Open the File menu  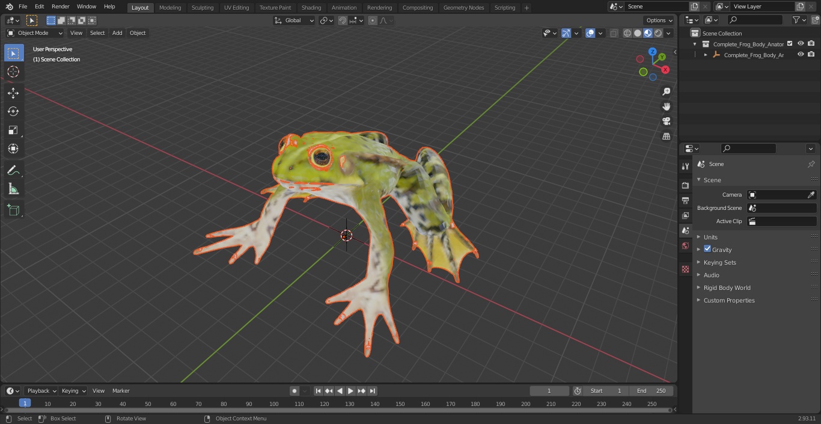click(x=23, y=7)
